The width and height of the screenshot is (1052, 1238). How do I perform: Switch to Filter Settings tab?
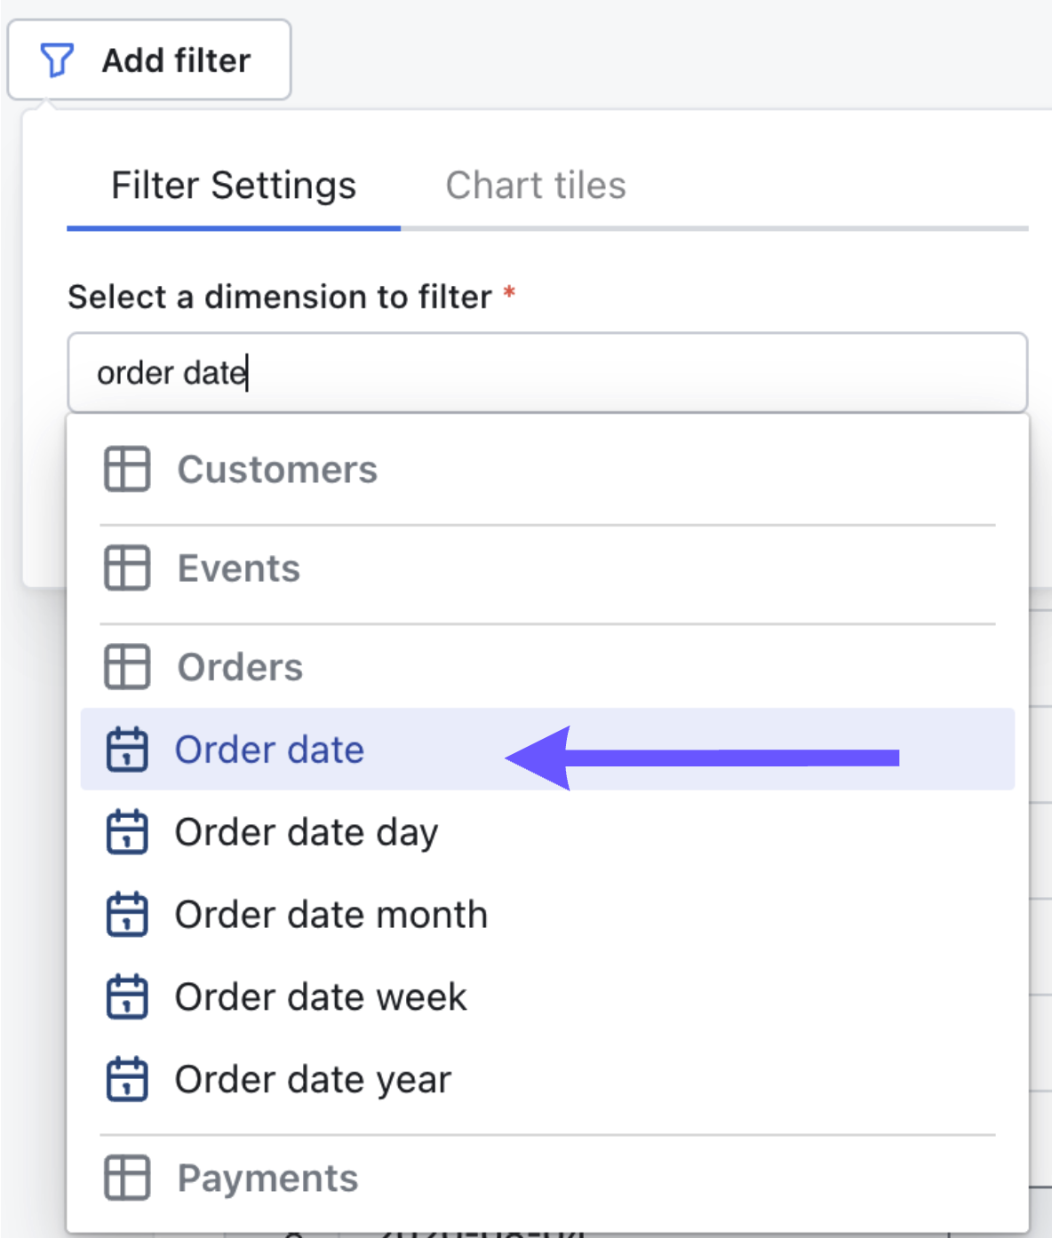click(233, 186)
